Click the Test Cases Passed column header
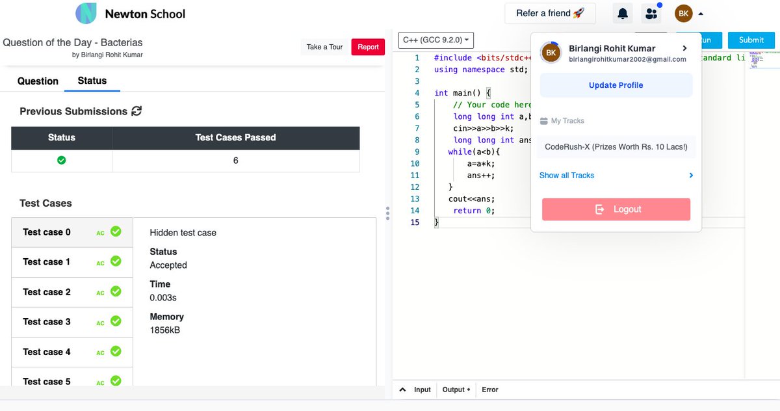This screenshot has width=780, height=411. (235, 137)
